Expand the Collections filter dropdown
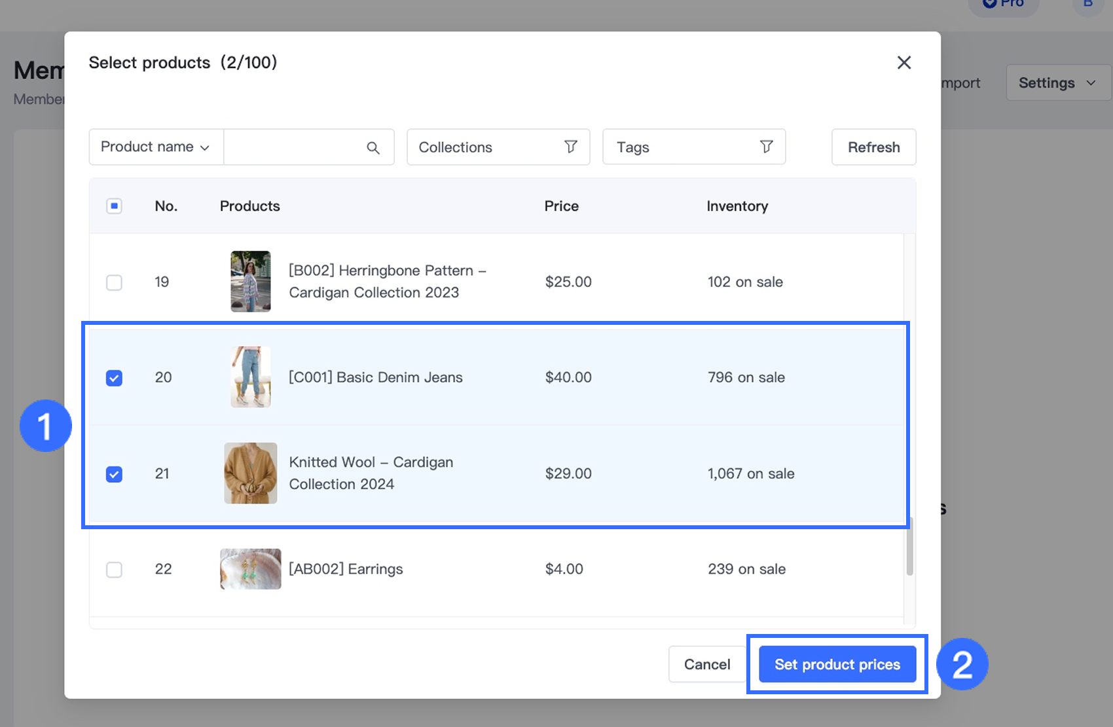Image resolution: width=1113 pixels, height=727 pixels. pyautogui.click(x=498, y=147)
